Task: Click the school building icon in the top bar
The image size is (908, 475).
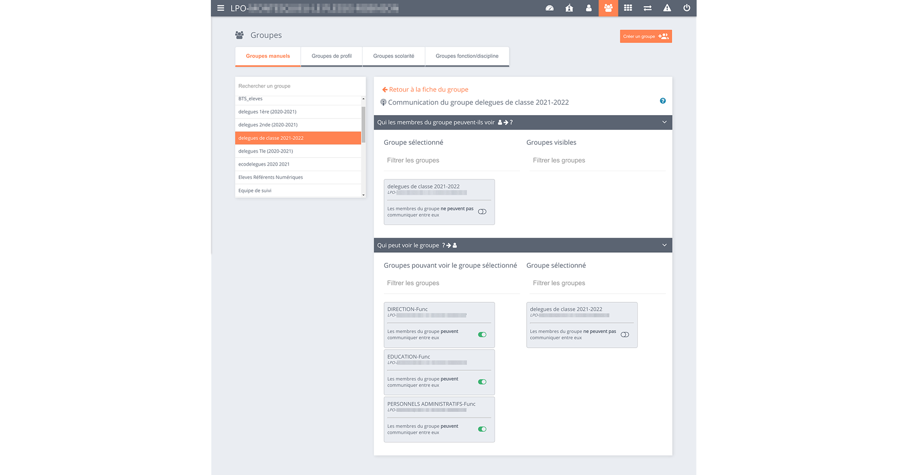Action: [569, 8]
